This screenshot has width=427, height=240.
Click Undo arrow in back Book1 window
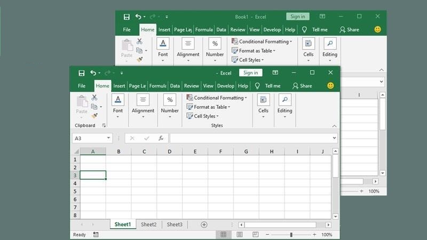pos(138,17)
